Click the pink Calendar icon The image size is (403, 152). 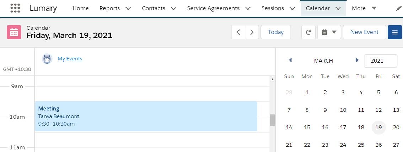click(14, 32)
